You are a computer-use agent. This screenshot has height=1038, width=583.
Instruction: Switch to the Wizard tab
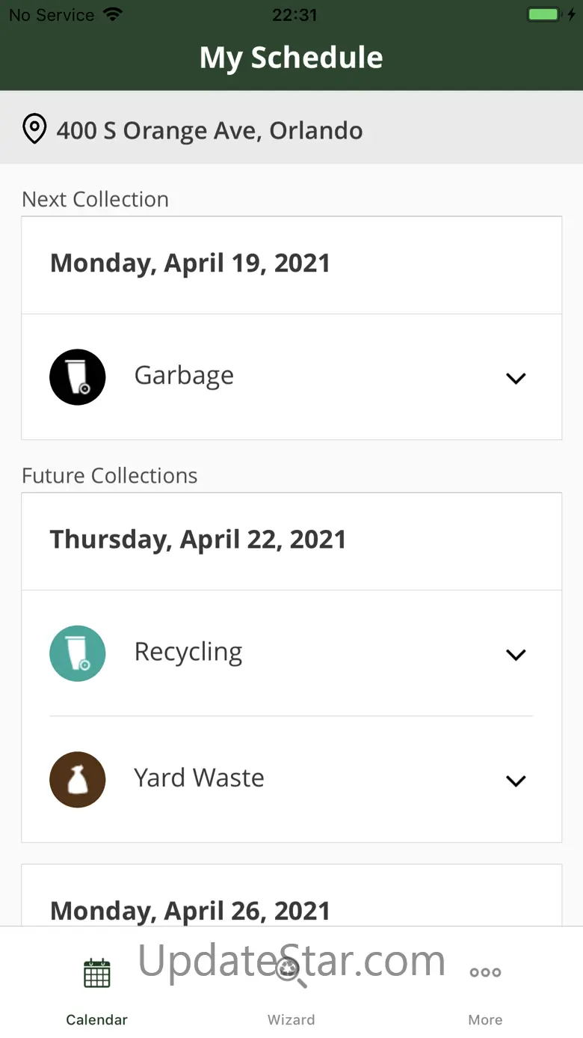(291, 1019)
